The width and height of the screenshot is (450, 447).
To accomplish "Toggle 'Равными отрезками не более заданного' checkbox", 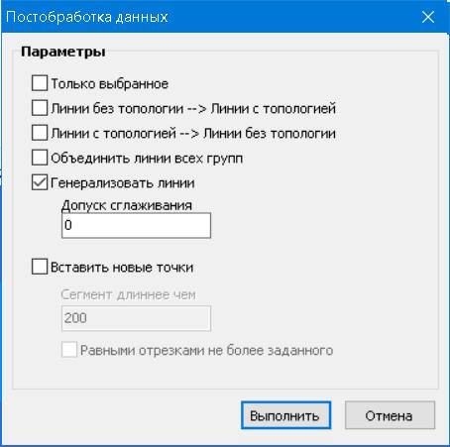I will point(69,350).
